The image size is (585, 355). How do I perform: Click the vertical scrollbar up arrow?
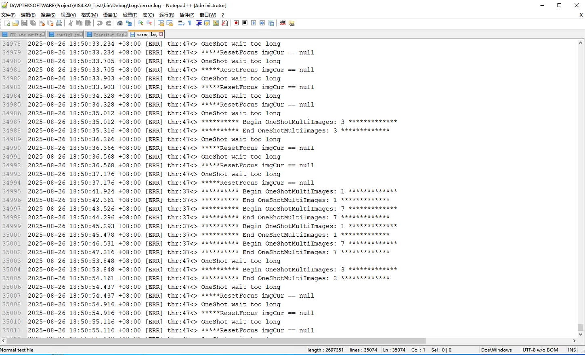click(581, 42)
